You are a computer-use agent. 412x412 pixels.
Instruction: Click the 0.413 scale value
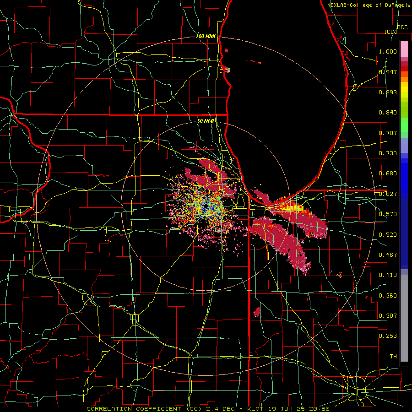click(x=388, y=275)
